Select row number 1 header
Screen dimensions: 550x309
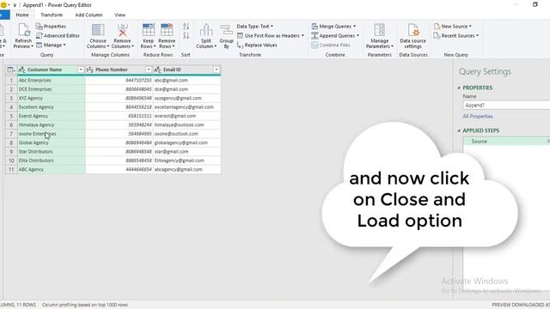coord(11,80)
